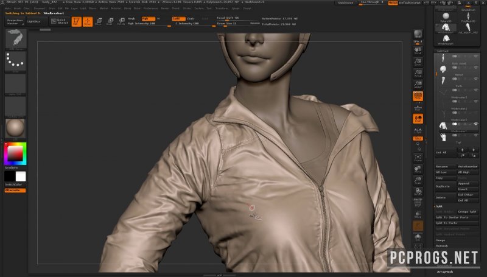Toggle the Sxyz rotation mode

pos(418,139)
